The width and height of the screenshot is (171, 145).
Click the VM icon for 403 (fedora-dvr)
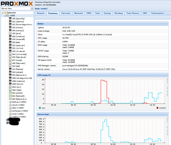pyautogui.click(x=10, y=75)
